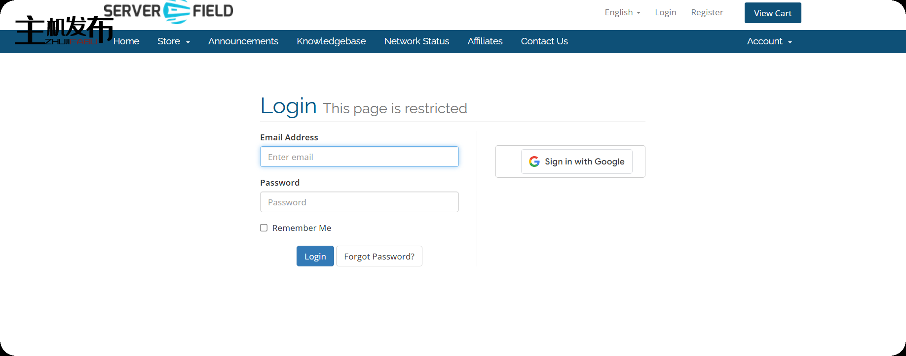Check the Network Status page
This screenshot has width=906, height=356.
(x=416, y=41)
